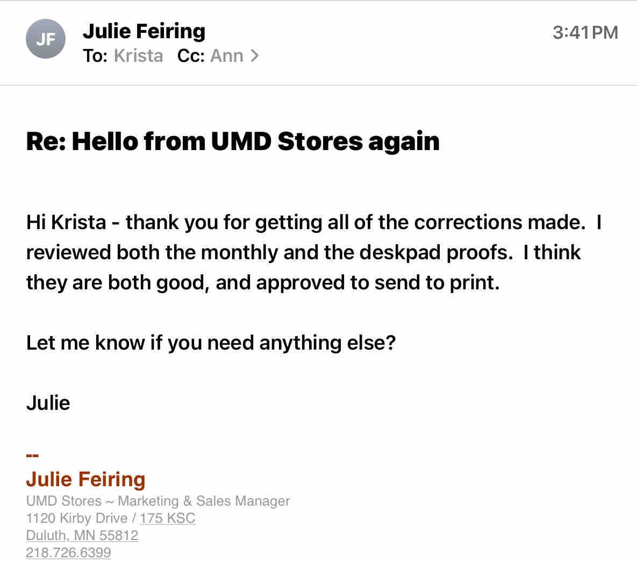Click the 'Hi Krista - thank you' line
Image resolution: width=637 pixels, height=561 pixels.
pyautogui.click(x=313, y=222)
